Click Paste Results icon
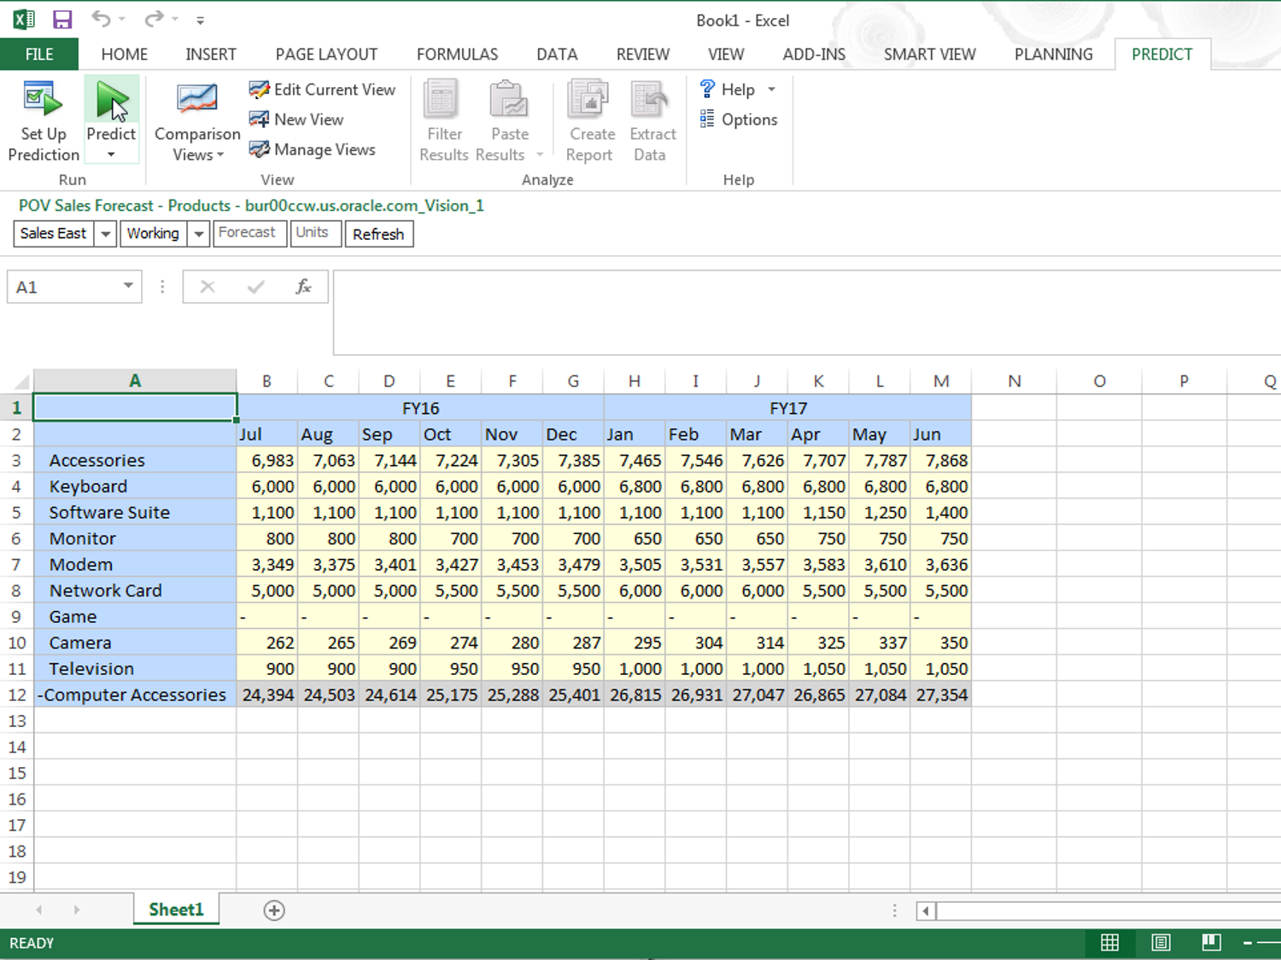The image size is (1281, 960). [x=509, y=100]
